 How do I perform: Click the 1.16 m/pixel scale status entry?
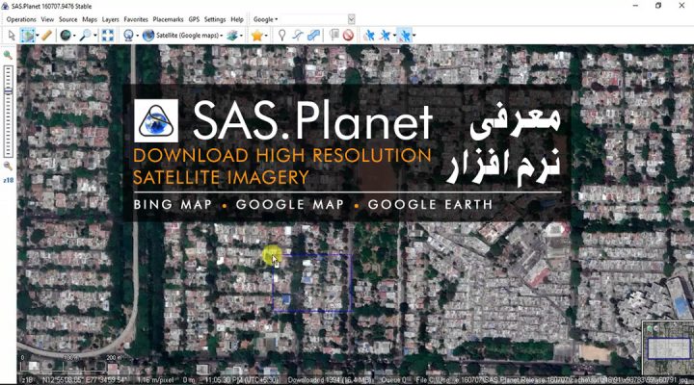(155, 380)
